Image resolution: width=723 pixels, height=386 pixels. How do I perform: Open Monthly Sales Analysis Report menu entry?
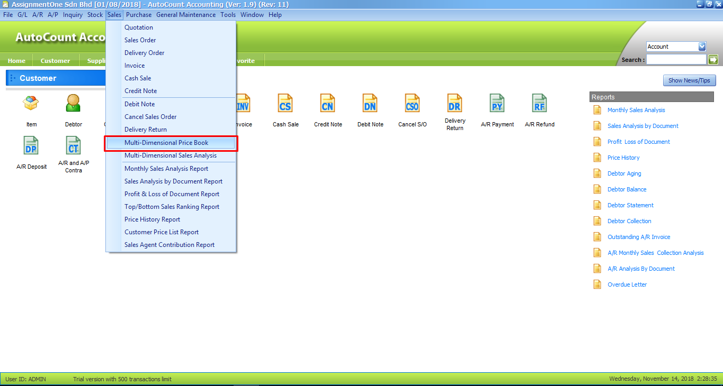click(171, 169)
